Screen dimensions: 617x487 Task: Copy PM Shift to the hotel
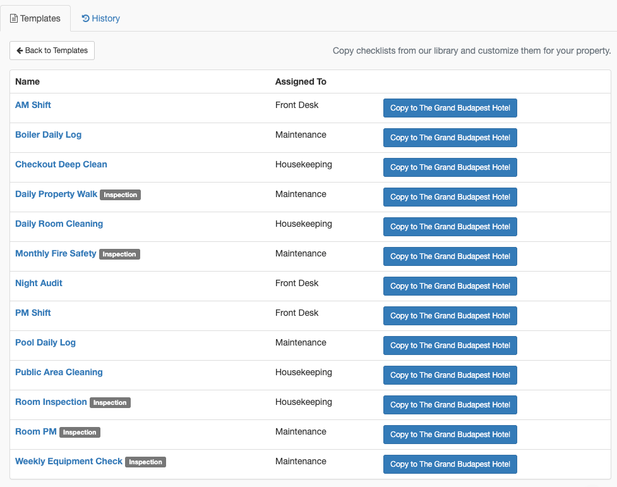pos(450,316)
